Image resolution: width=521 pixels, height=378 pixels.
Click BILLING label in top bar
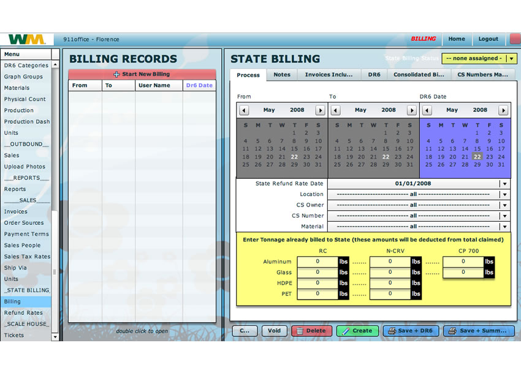tap(424, 39)
